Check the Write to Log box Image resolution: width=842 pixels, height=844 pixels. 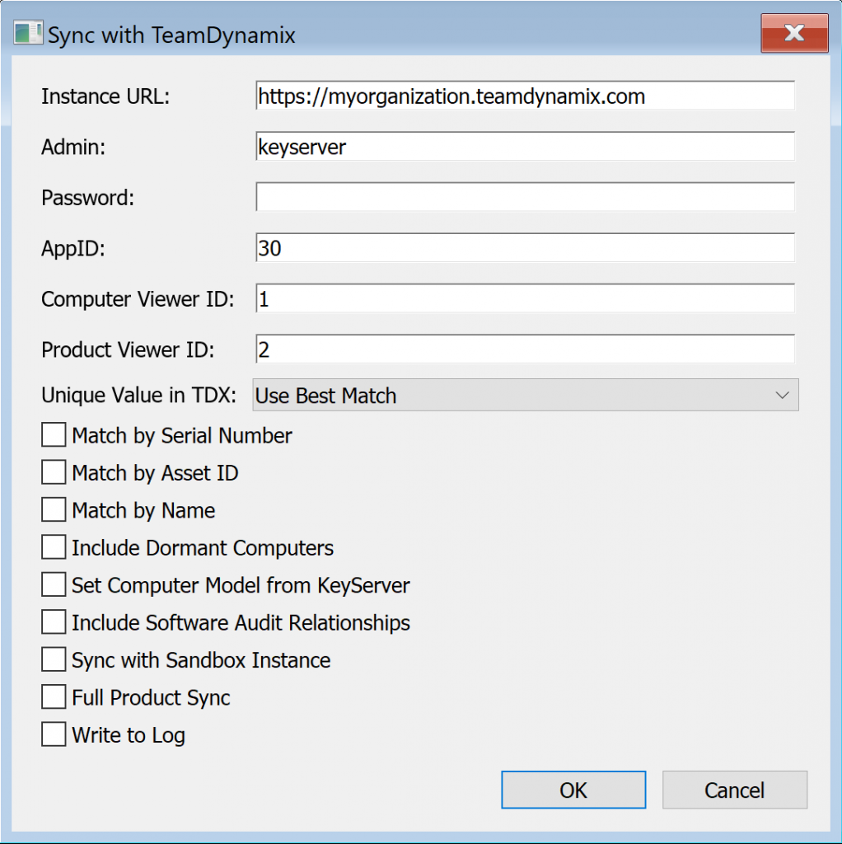pyautogui.click(x=54, y=734)
